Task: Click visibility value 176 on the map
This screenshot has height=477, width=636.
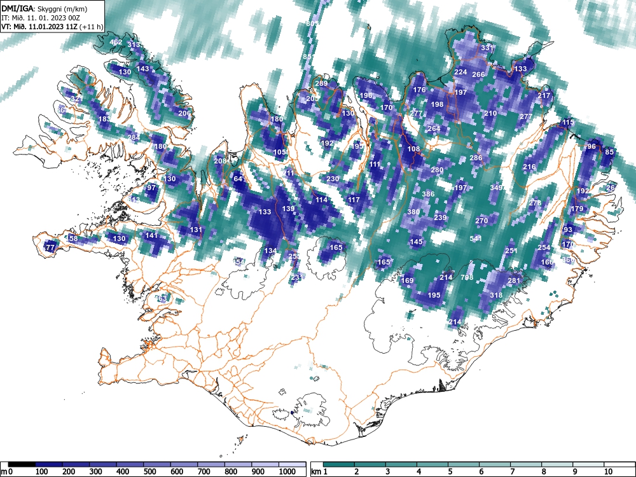Action: point(419,90)
